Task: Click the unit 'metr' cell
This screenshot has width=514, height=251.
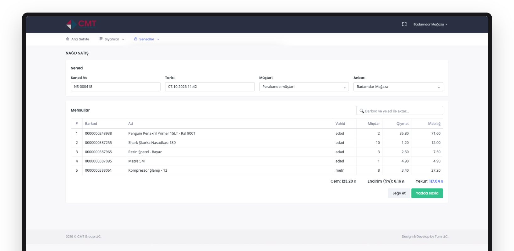Action: pyautogui.click(x=344, y=170)
